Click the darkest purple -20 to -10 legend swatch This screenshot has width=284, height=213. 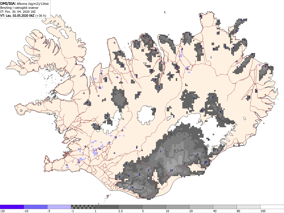pos(12,207)
